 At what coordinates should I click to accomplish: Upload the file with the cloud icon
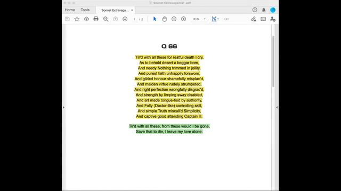tap(86, 19)
